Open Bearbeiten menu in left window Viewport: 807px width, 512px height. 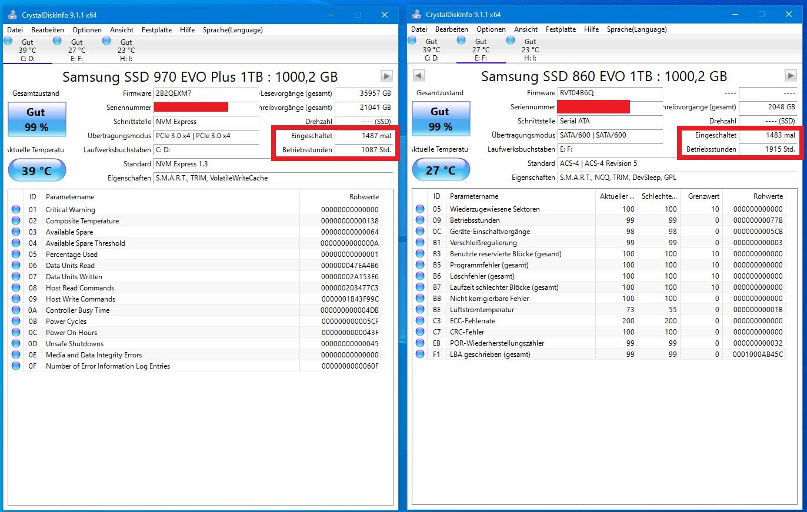tap(48, 29)
